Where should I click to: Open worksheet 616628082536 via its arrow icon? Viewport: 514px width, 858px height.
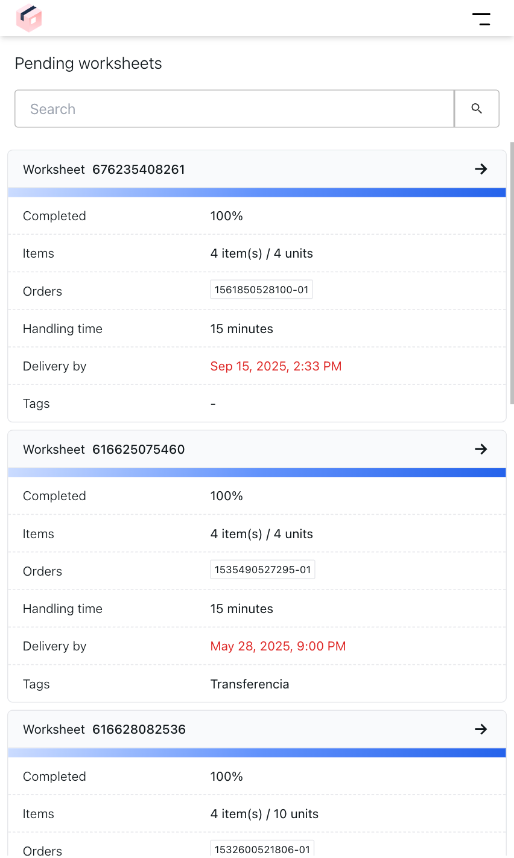481,729
